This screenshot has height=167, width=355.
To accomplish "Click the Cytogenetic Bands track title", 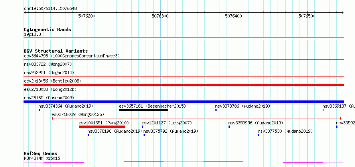I will [x=47, y=29].
